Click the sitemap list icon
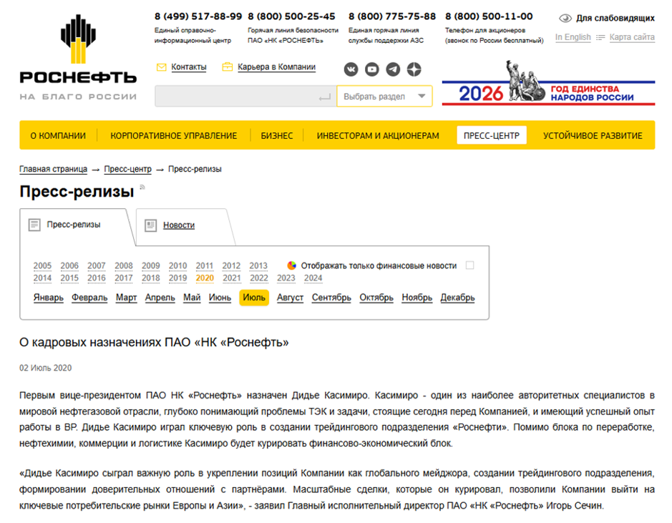 click(600, 38)
